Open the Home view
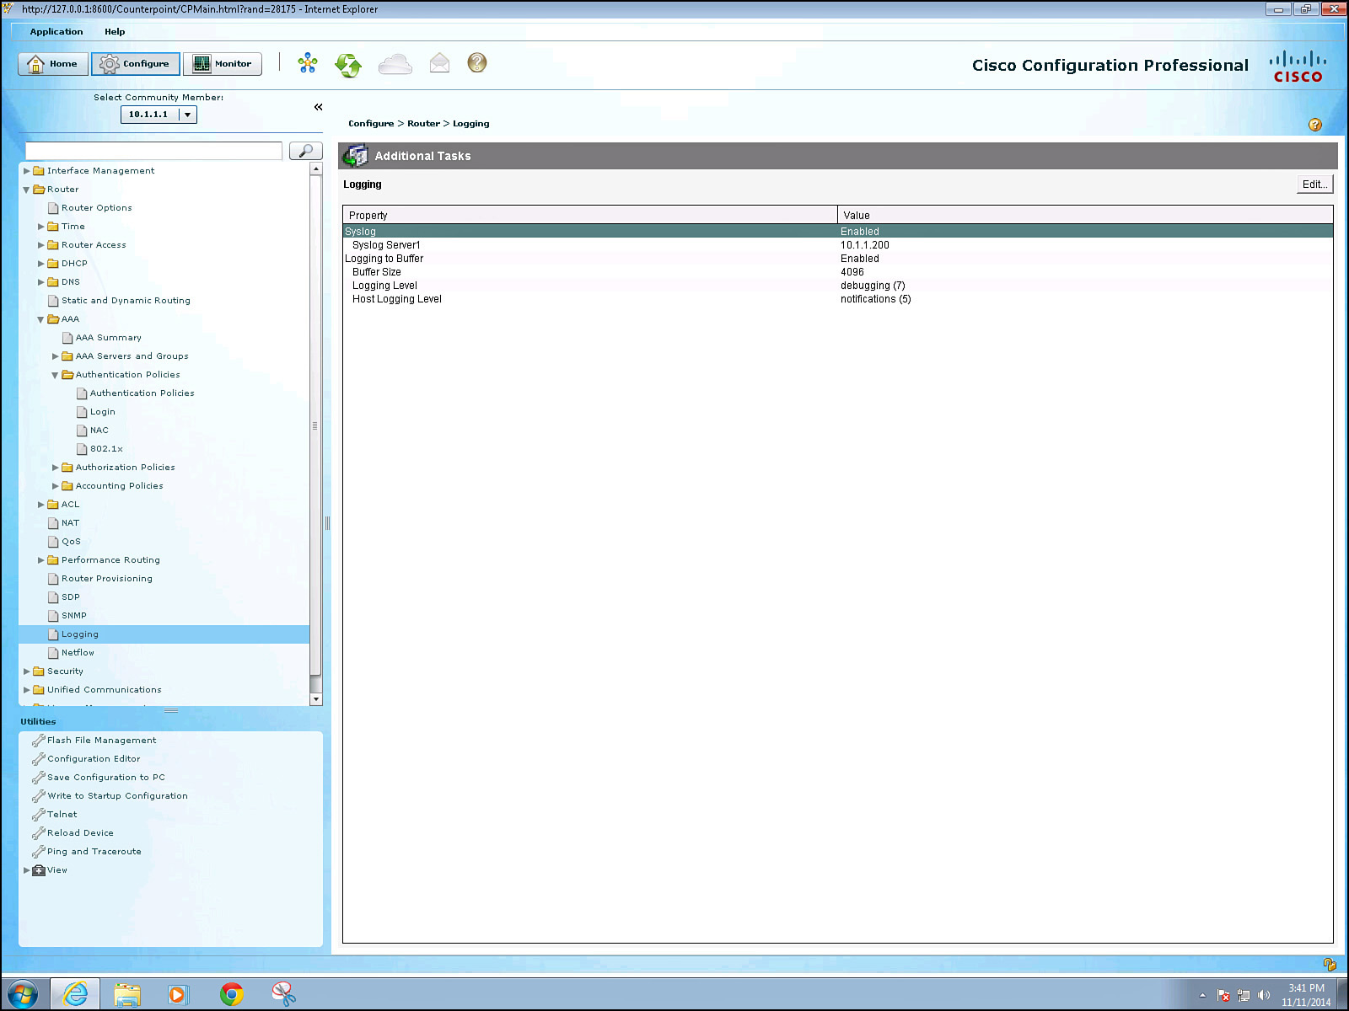 53,64
